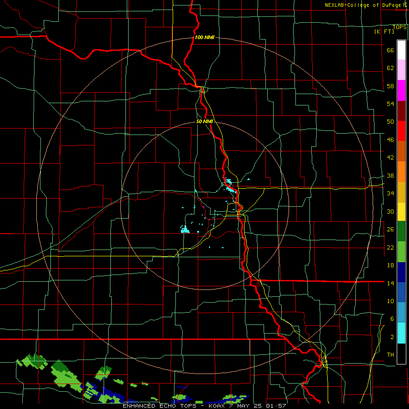
Task: Click the KOAX radar site identifier
Action: [x=216, y=406]
